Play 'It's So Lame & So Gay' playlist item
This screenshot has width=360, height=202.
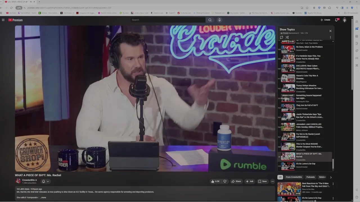305,166
